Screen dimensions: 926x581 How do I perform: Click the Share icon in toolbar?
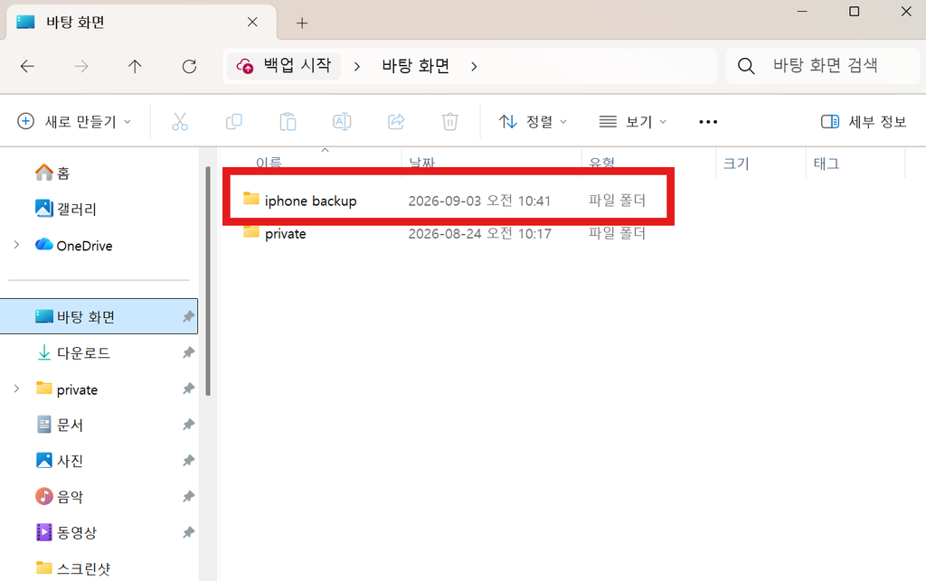(x=396, y=121)
